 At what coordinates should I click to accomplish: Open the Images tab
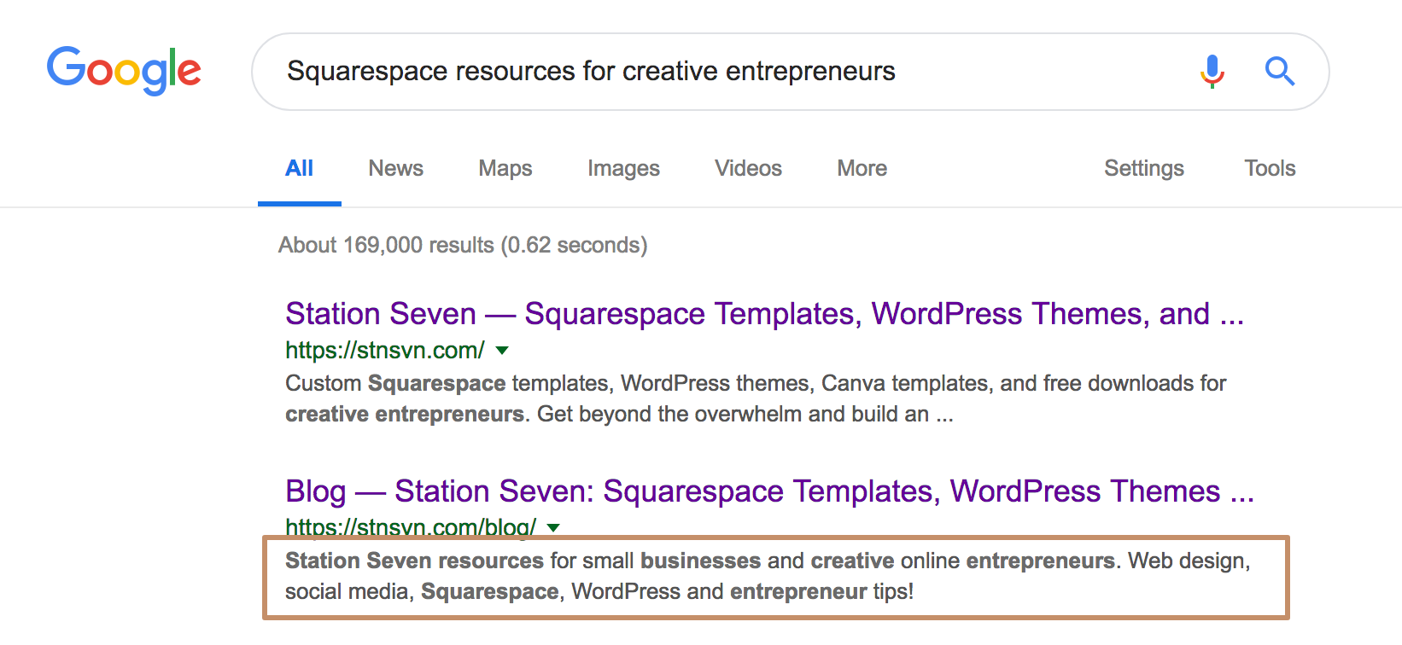(x=623, y=169)
